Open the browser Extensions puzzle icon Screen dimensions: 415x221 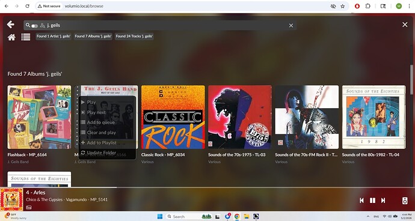(368, 6)
